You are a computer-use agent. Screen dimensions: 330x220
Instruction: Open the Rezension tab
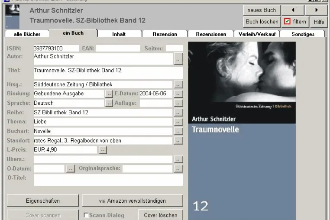[x=165, y=34]
